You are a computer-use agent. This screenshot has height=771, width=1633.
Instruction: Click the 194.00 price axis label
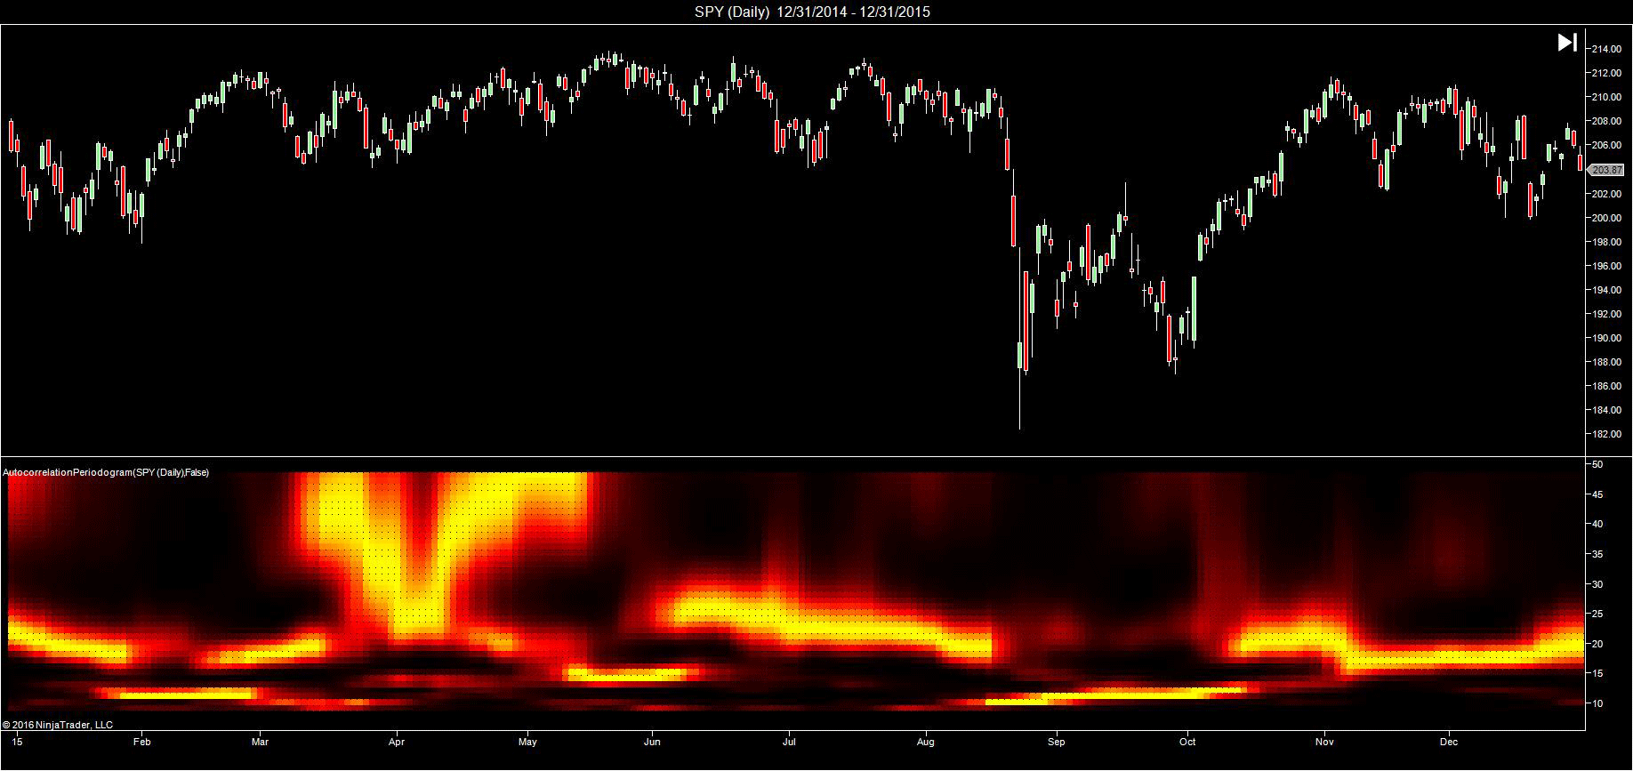[1605, 290]
